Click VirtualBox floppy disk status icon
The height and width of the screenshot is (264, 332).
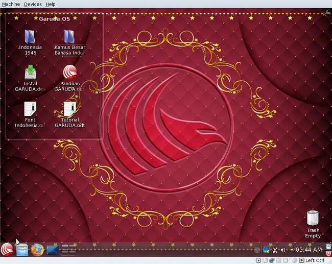click(265, 260)
